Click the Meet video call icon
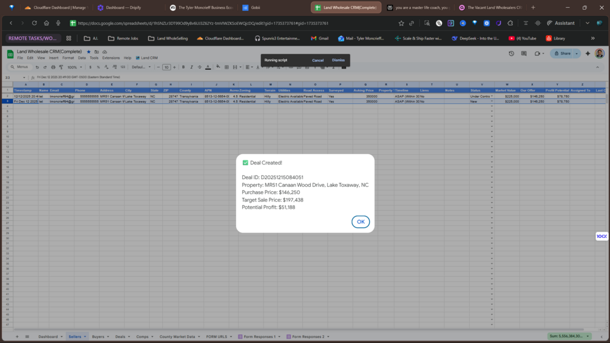This screenshot has width=610, height=343. point(537,53)
